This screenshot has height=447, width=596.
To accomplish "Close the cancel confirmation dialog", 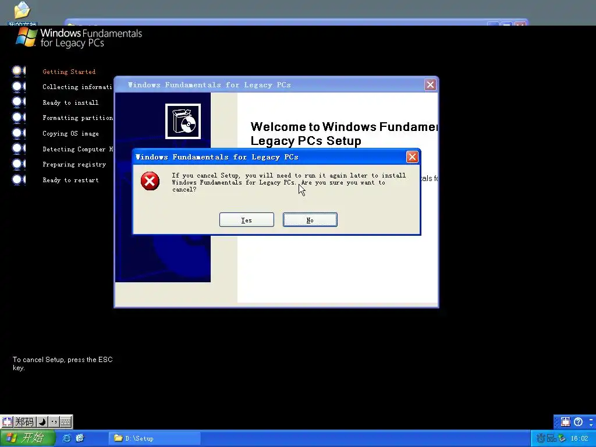I will click(x=412, y=157).
